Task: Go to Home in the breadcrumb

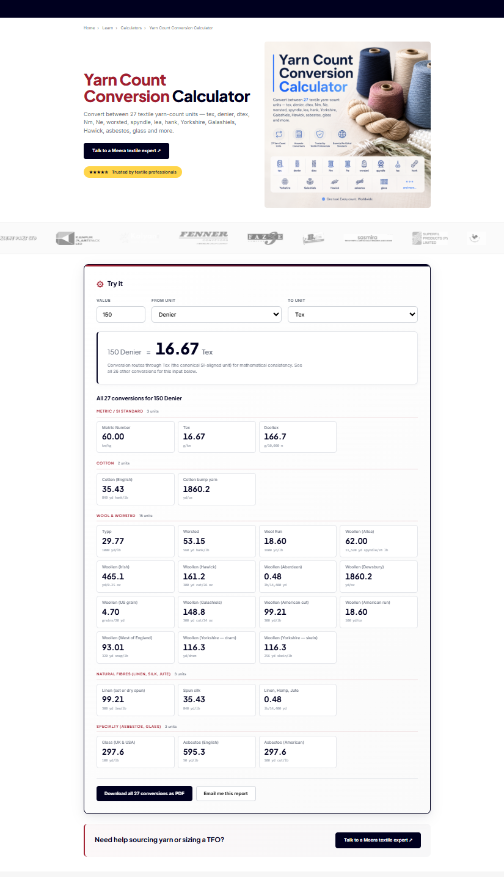Action: (89, 28)
